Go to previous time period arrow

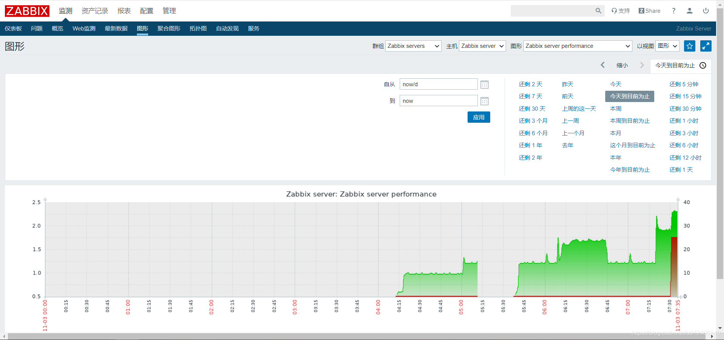point(603,65)
